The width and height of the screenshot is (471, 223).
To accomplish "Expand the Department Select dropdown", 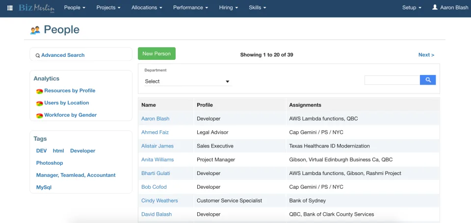I will coord(188,81).
